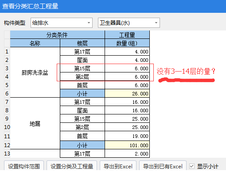Click the 构件类型 label
226x171 pixels.
(15, 23)
